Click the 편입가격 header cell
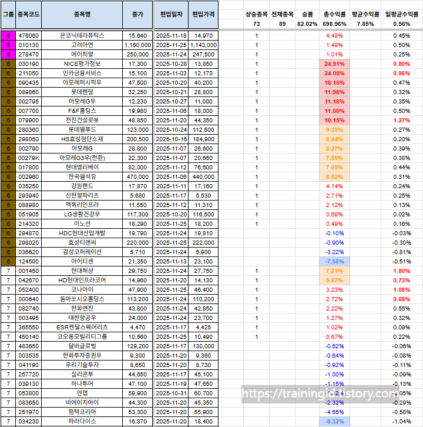Viewport: 423px width, 427px height. click(203, 15)
